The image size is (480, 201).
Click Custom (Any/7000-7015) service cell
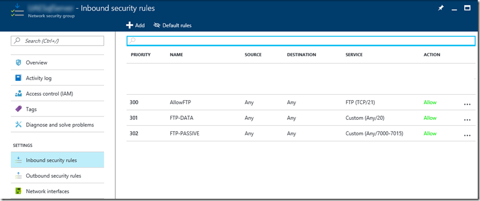tap(374, 134)
